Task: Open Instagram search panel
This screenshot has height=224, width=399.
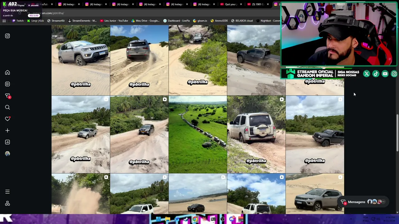Action: [7, 107]
